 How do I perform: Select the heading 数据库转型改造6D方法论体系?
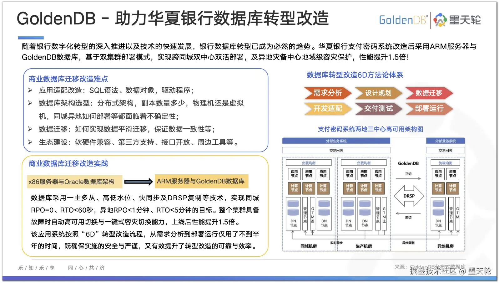point(355,75)
